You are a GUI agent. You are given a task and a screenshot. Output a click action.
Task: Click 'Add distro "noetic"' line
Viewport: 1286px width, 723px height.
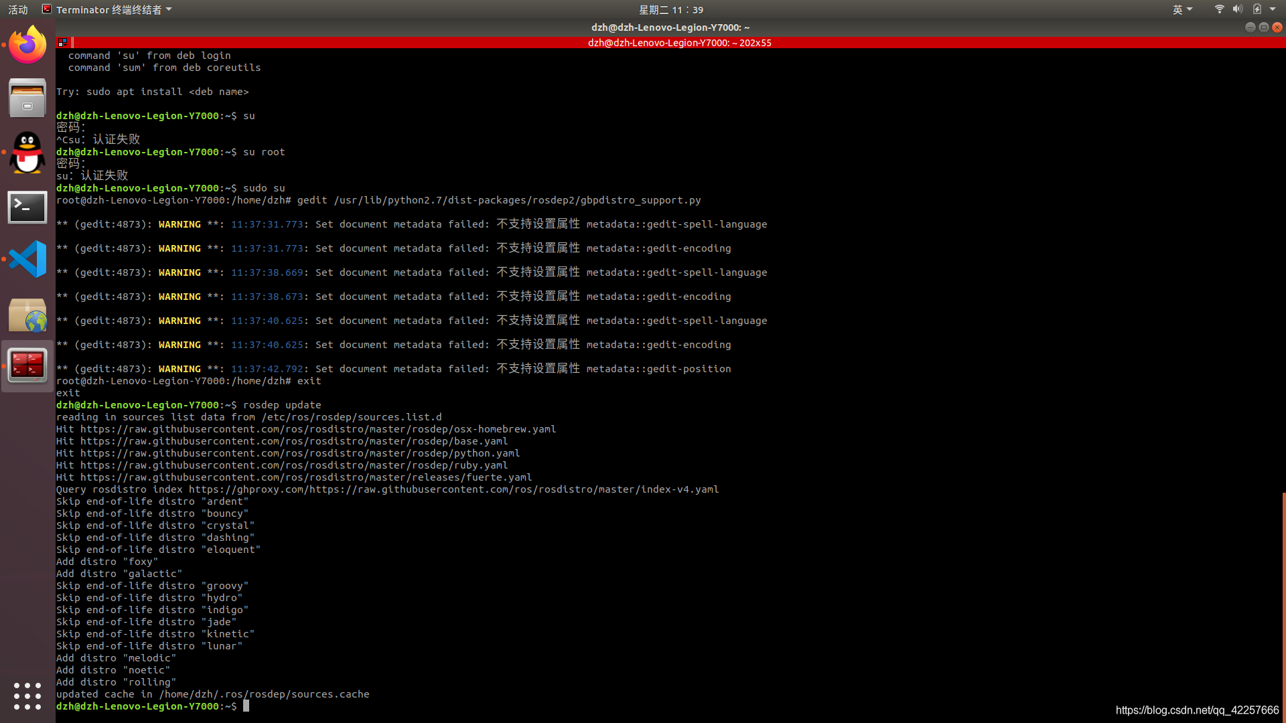coord(113,670)
